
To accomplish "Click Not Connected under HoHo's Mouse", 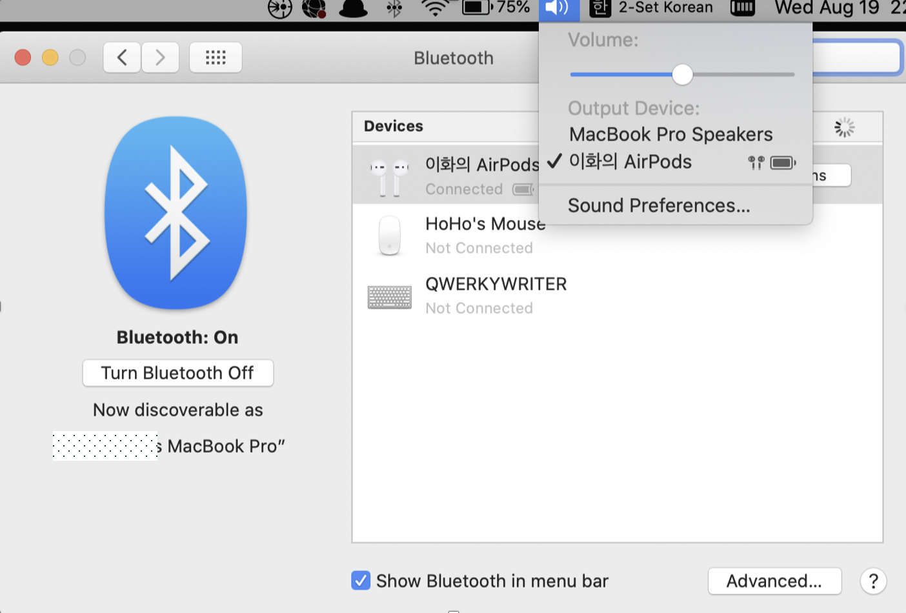I will pyautogui.click(x=479, y=248).
